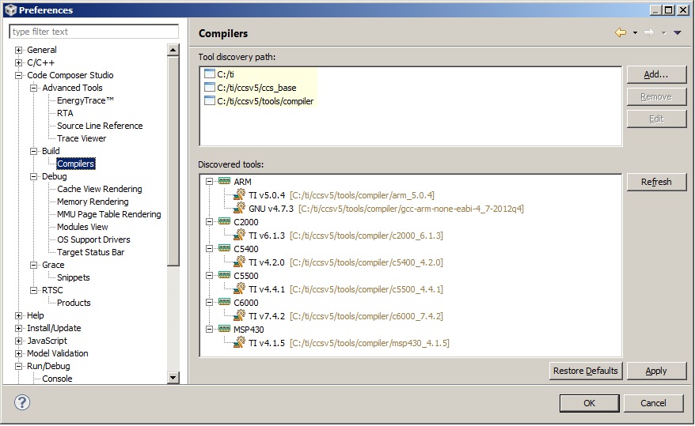
Task: Click the Cancel button
Action: (653, 403)
